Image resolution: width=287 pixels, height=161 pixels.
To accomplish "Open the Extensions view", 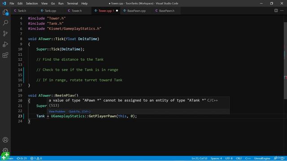I will [5, 55].
